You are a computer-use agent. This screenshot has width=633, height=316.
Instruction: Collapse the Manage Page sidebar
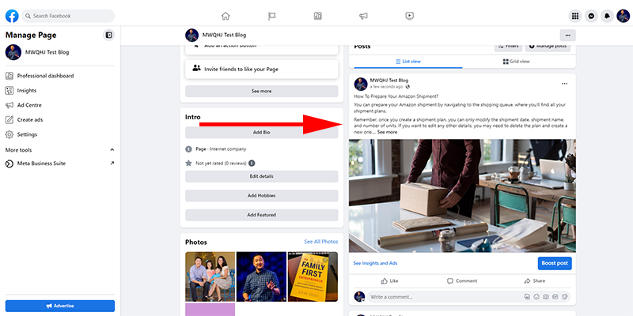coord(108,35)
